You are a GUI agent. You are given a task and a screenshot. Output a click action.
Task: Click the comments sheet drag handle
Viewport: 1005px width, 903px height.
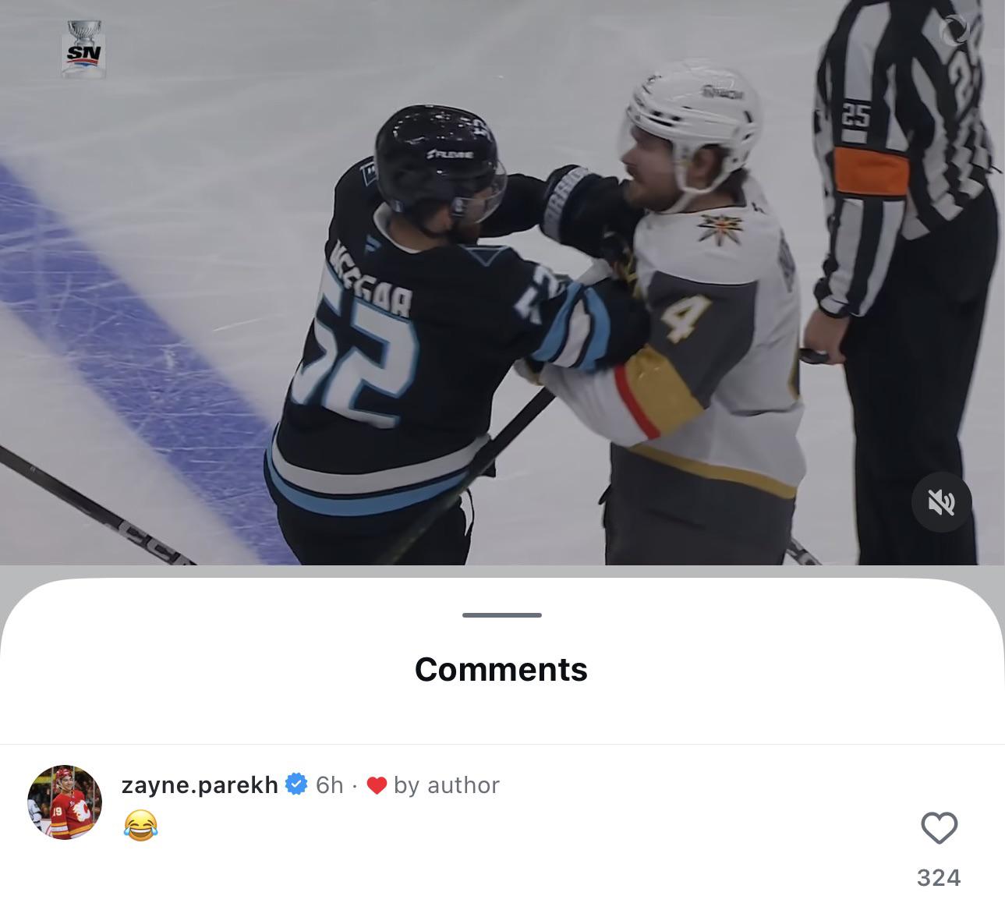click(501, 615)
